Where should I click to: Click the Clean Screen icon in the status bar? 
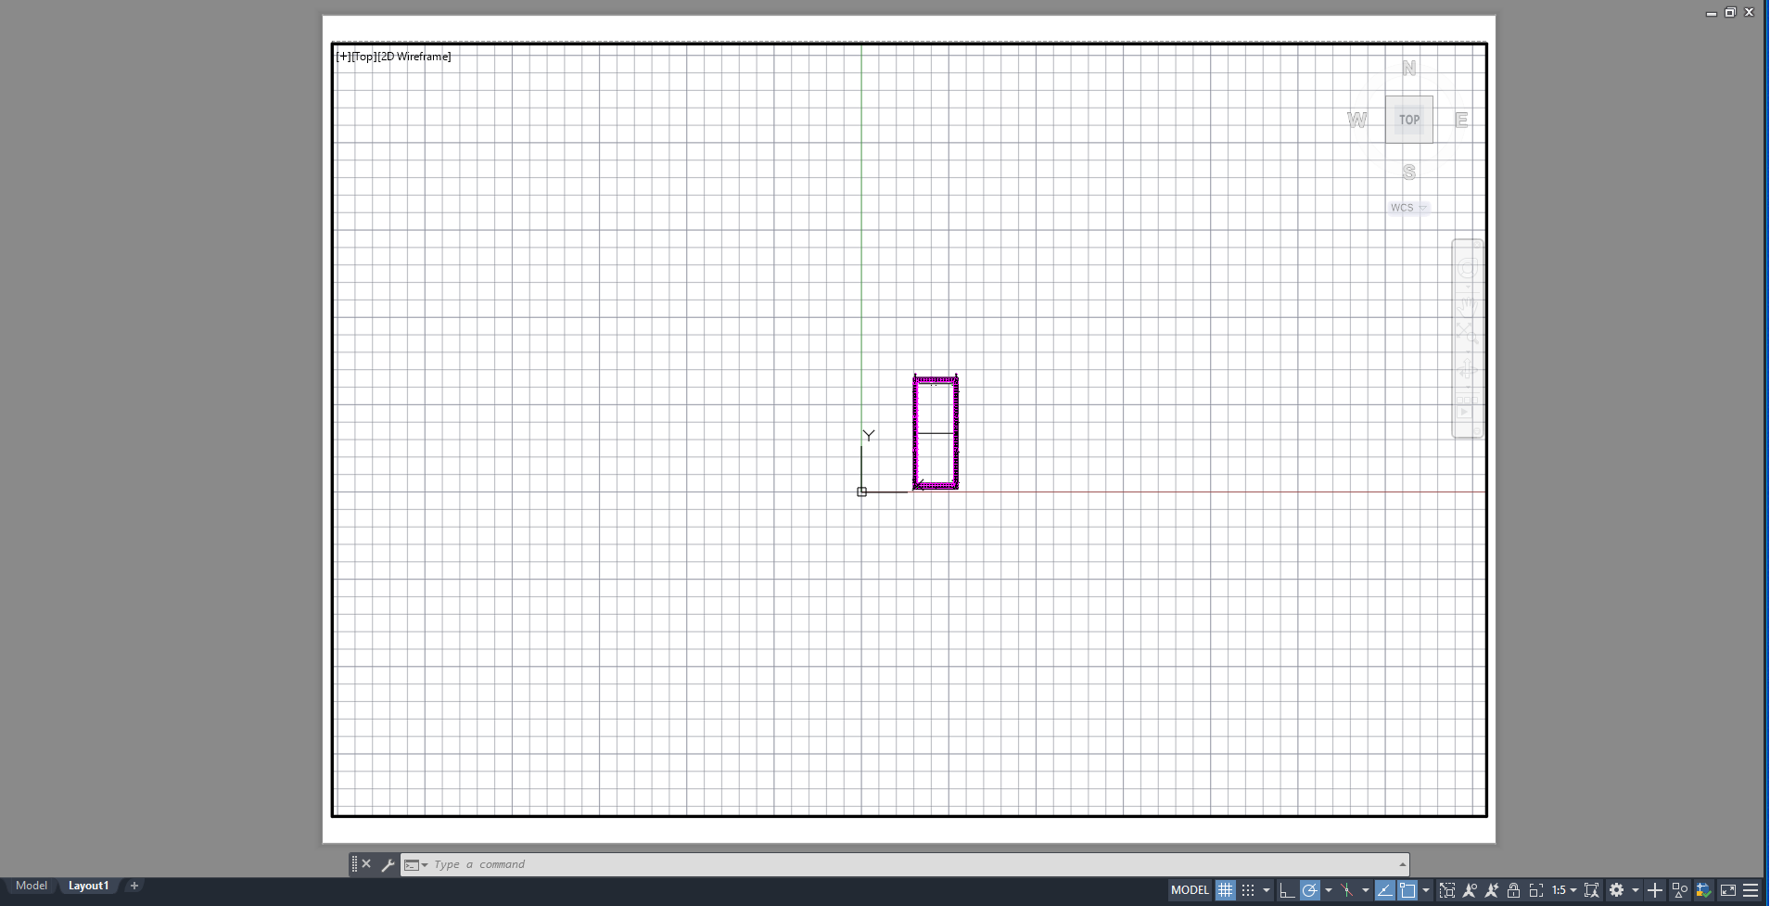[x=1729, y=890]
